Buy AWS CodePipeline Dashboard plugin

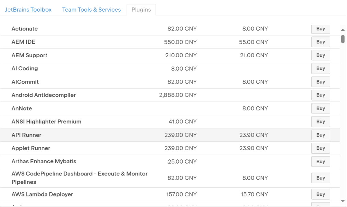click(x=320, y=178)
